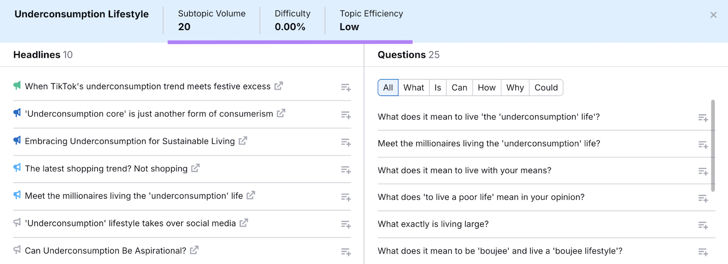This screenshot has height=264, width=728.
Task: Click gray megaphone icon beside 'Can Underconsumption Be Aspirational?'
Action: coord(17,249)
